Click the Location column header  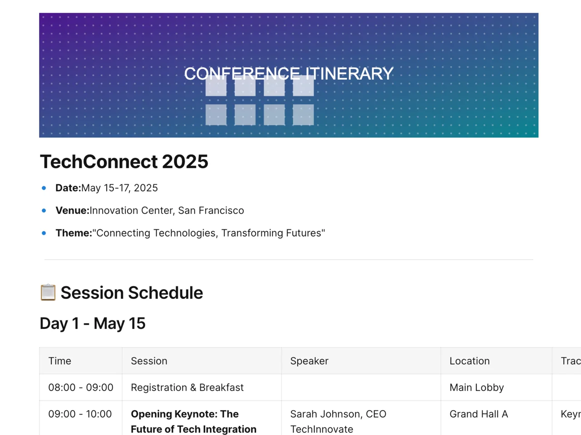(469, 361)
